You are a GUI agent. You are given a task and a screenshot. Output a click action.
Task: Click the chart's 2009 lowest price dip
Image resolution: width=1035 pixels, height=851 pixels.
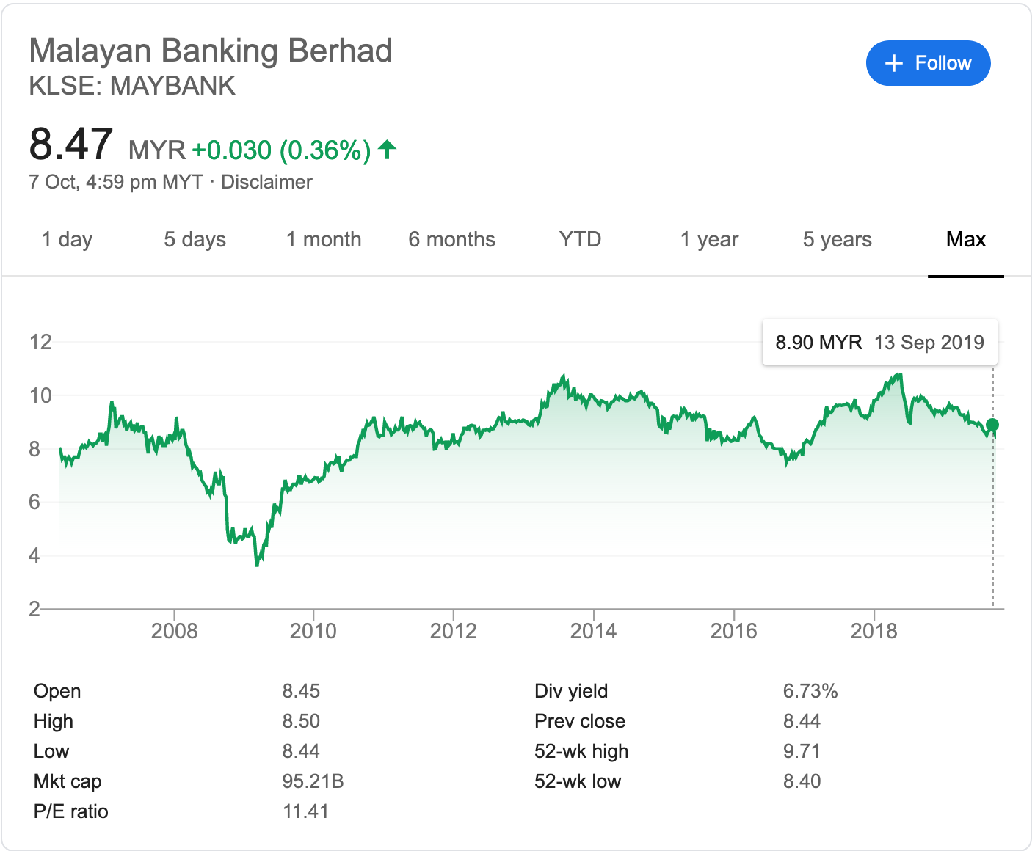click(x=257, y=563)
